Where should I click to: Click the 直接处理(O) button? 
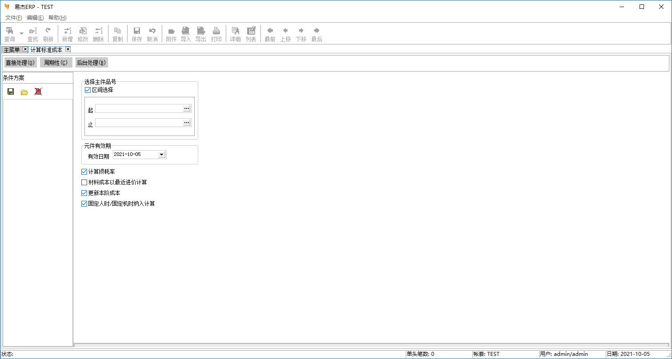20,63
